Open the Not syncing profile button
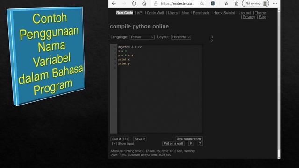 tap(256, 3)
